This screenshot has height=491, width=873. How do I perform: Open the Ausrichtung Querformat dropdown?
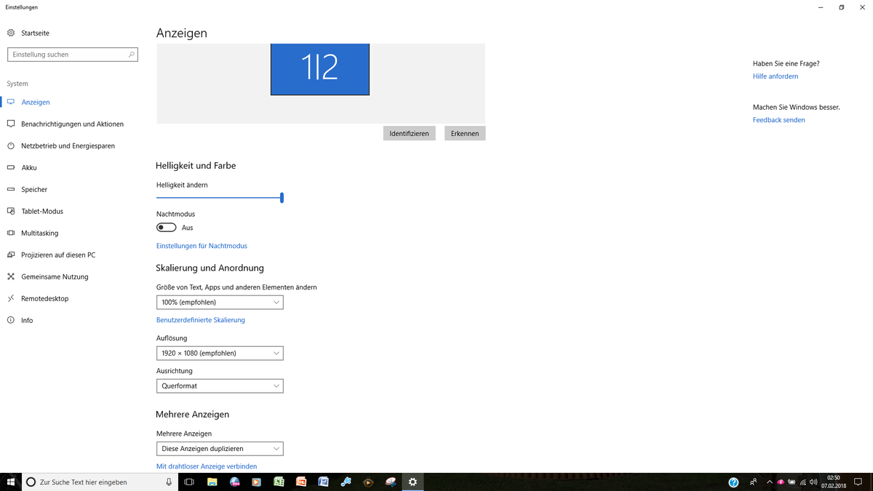point(220,386)
